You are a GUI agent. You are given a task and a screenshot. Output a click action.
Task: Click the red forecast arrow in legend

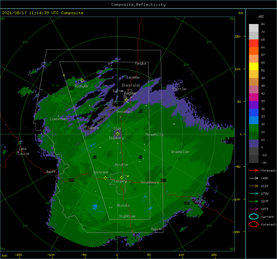coord(254,170)
